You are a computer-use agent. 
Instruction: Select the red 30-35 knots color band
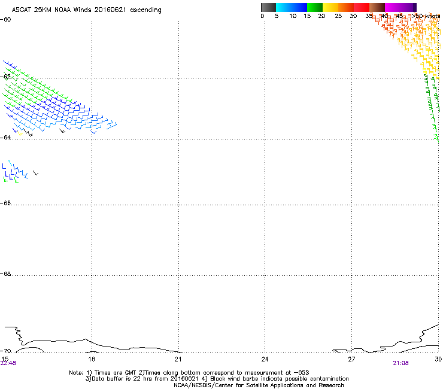pyautogui.click(x=362, y=7)
